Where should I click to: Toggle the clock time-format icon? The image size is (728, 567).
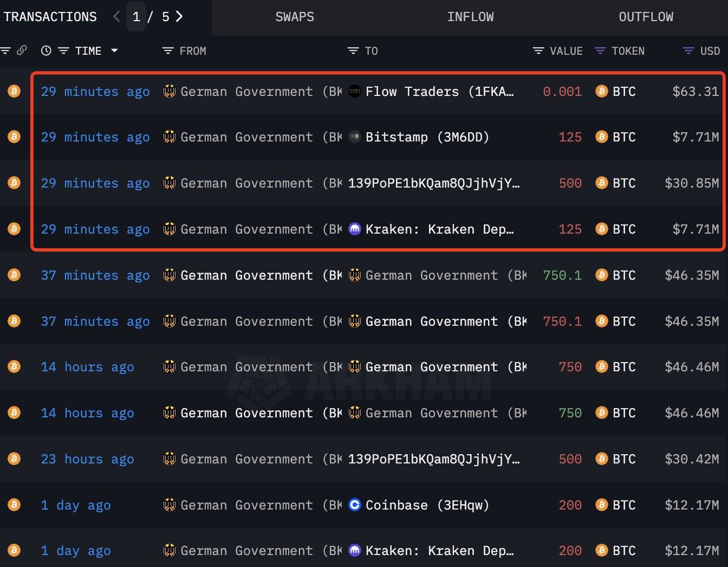(46, 50)
